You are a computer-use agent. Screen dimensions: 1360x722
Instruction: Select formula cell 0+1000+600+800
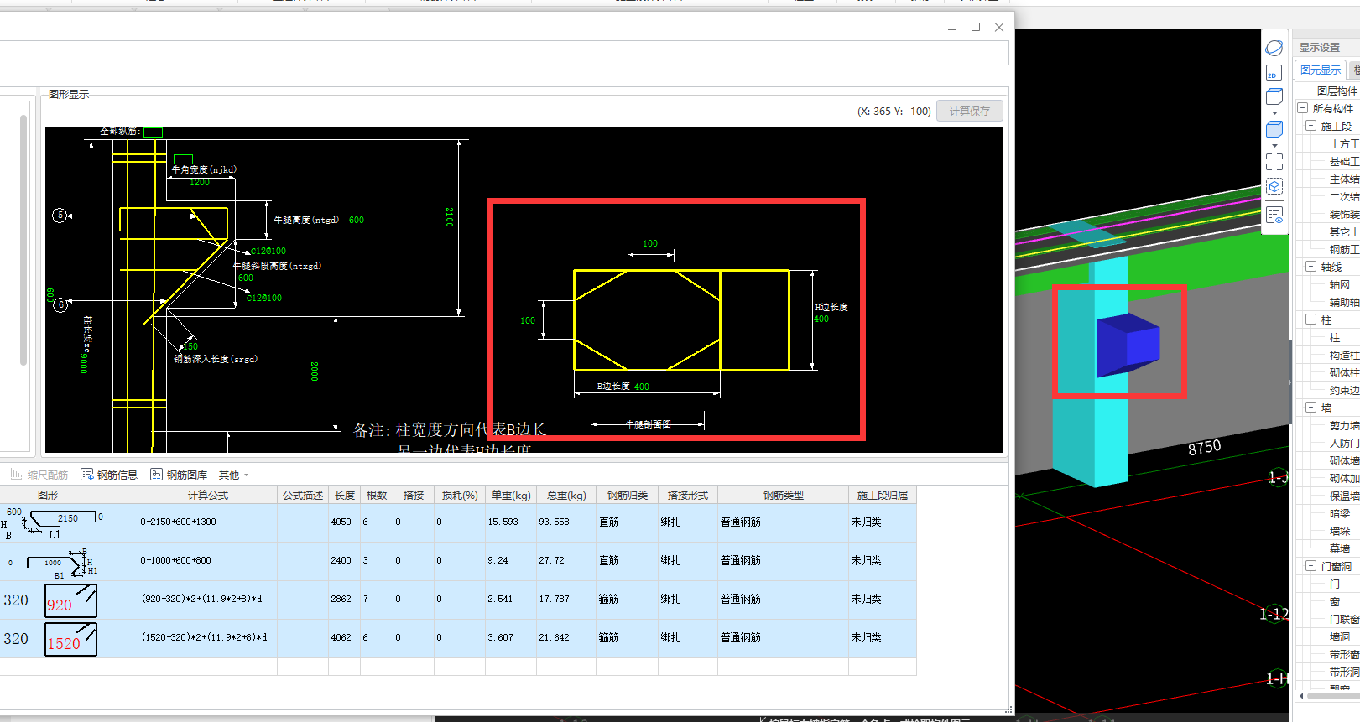pos(207,561)
